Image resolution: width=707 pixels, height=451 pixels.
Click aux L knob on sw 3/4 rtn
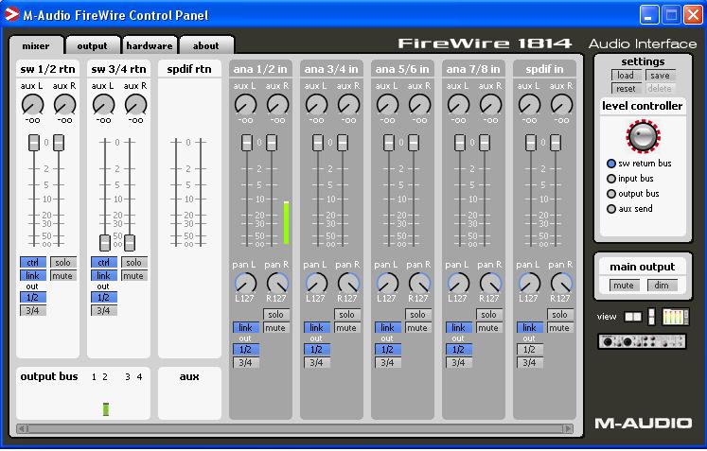104,105
